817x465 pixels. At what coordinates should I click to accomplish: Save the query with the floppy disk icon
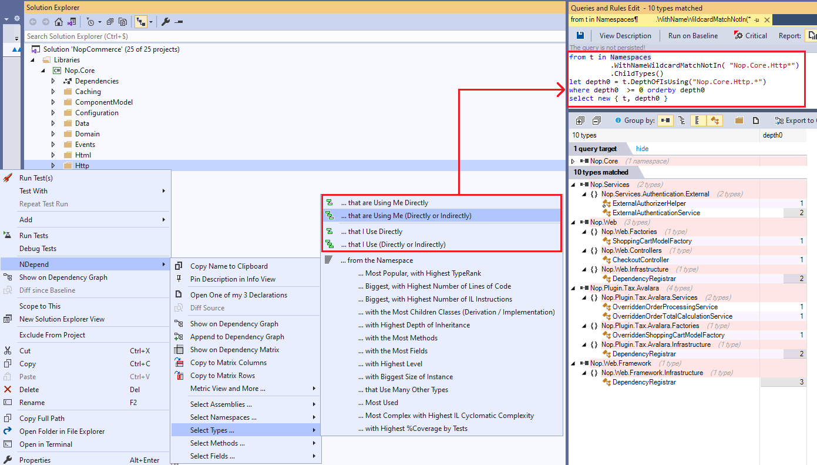point(580,35)
